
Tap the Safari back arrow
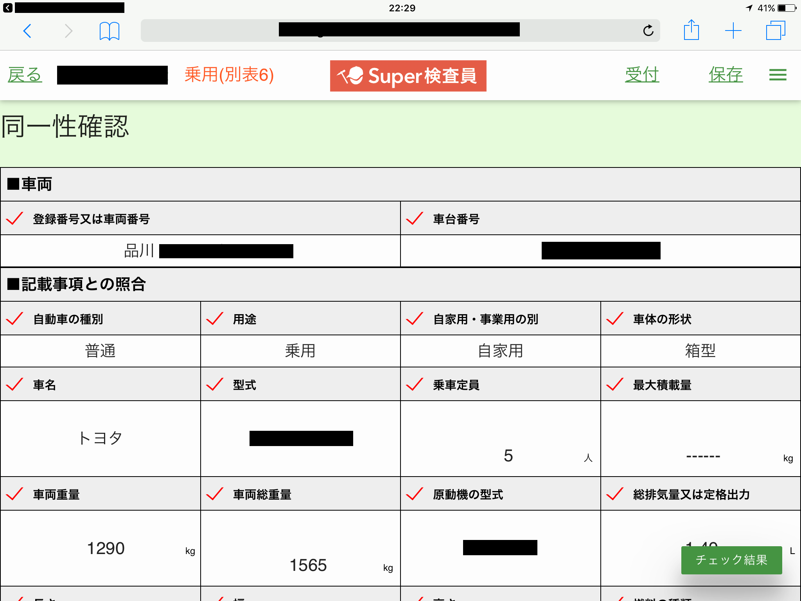(27, 31)
